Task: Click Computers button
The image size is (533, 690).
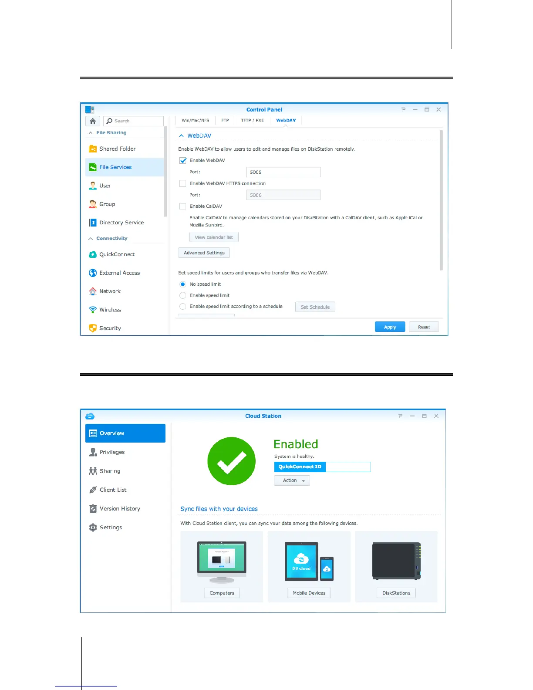Action: [x=222, y=593]
